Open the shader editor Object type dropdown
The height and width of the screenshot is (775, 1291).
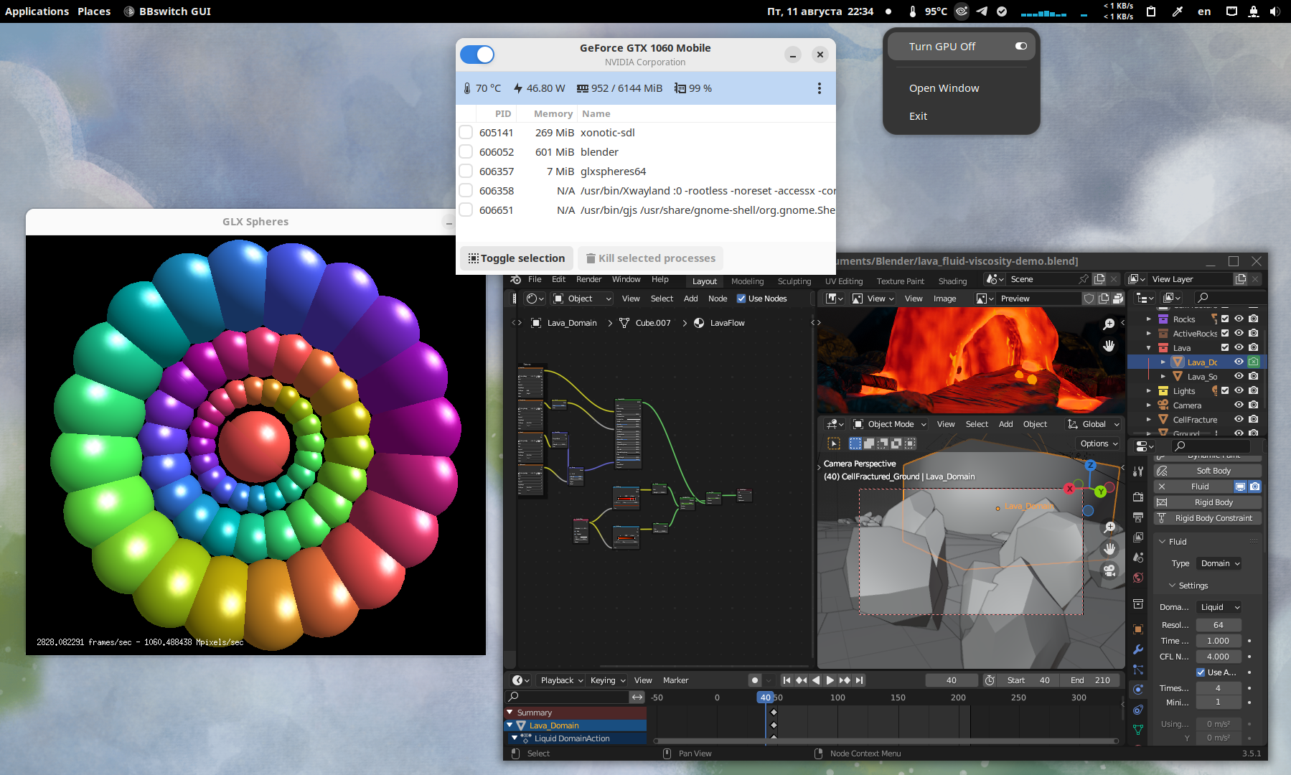[582, 299]
